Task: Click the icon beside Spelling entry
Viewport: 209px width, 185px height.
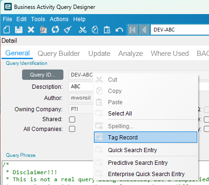Action: coord(99,126)
